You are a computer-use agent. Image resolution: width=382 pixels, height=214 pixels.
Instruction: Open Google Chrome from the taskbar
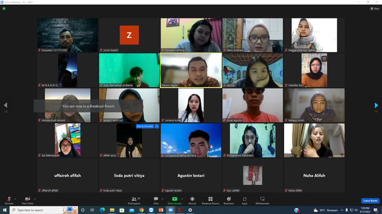[141, 210]
